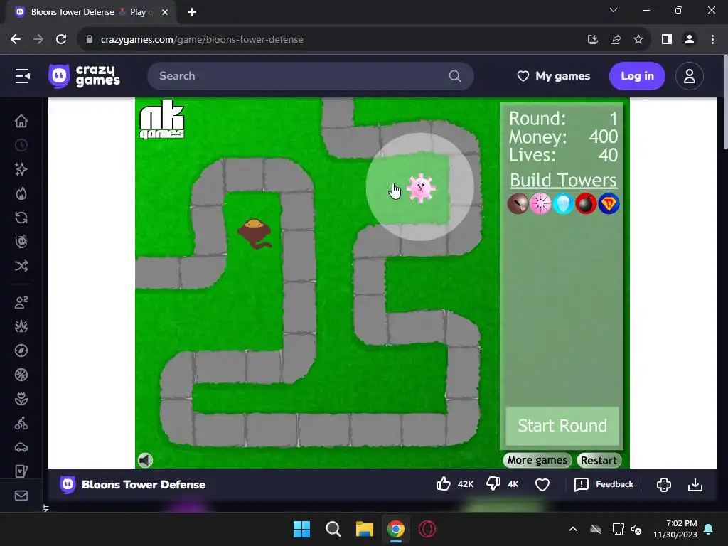Click the NK games logo
The height and width of the screenshot is (546, 728).
(x=161, y=120)
